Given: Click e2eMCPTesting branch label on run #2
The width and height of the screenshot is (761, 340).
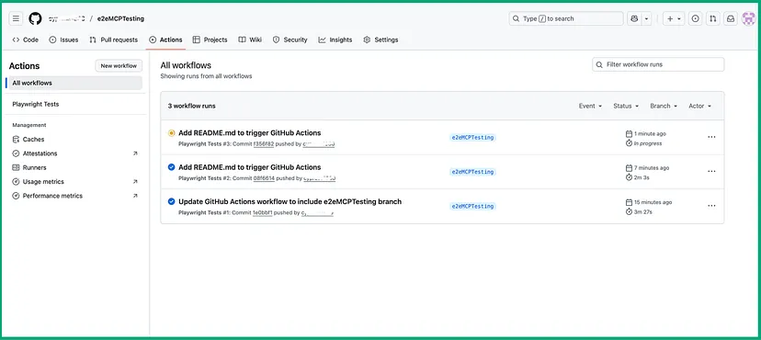Looking at the screenshot, I should [472, 172].
